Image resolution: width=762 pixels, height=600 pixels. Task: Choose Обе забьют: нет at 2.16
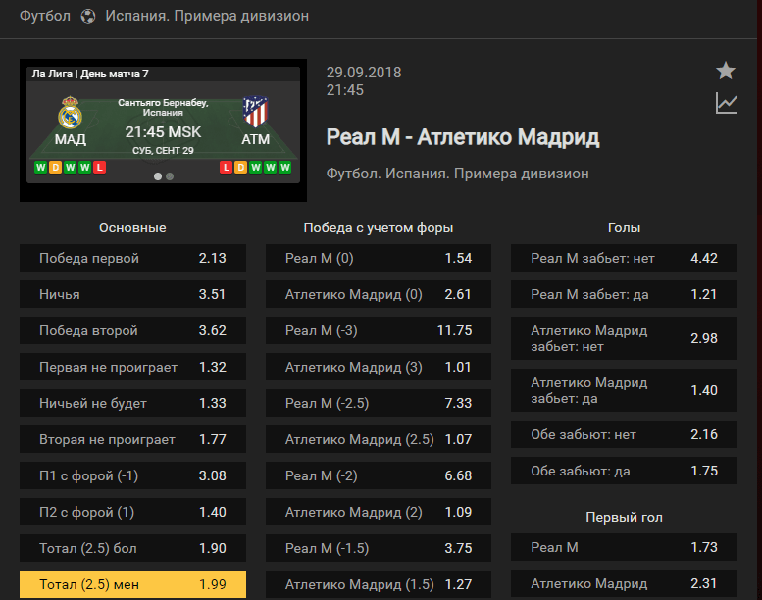[624, 435]
